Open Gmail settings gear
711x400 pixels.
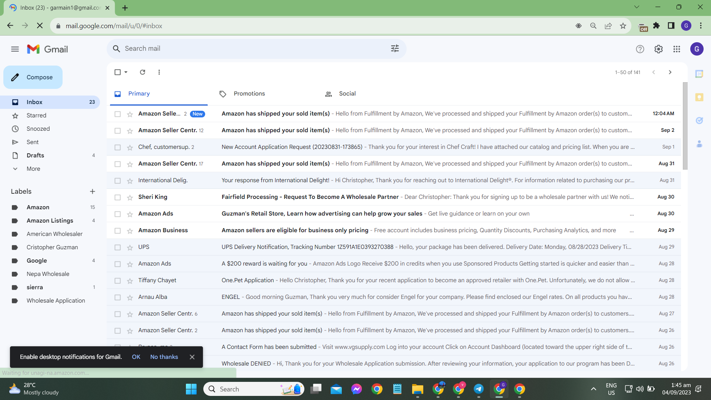point(658,49)
